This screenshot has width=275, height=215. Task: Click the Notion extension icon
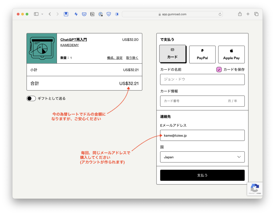point(92,14)
